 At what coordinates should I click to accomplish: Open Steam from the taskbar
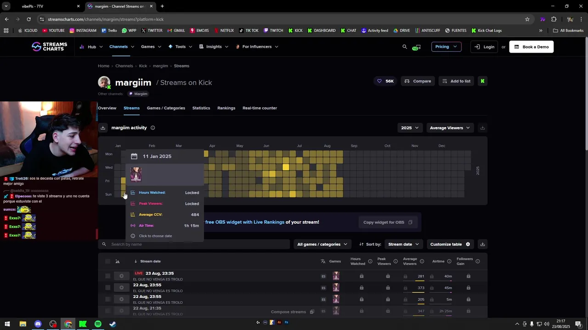113,324
